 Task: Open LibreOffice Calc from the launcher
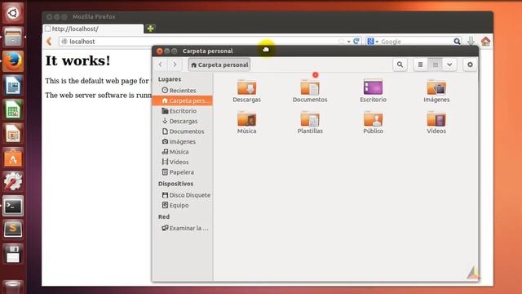(x=13, y=109)
